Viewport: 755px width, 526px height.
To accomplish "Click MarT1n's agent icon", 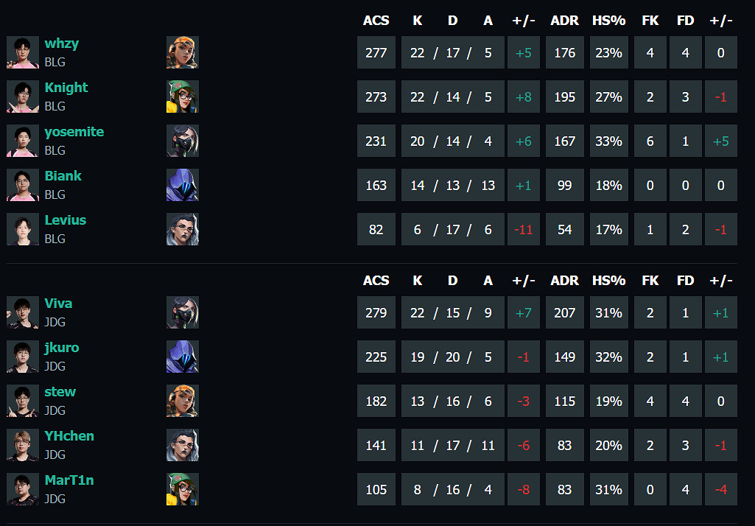I will point(182,490).
